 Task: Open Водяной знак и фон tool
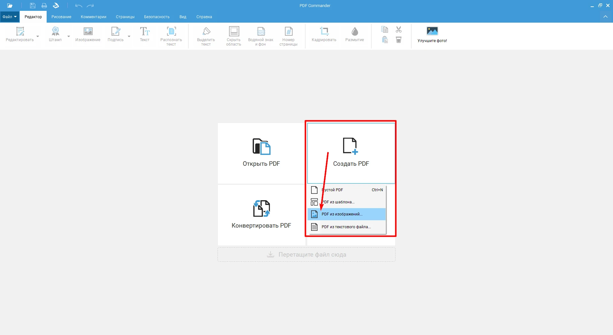pos(261,36)
